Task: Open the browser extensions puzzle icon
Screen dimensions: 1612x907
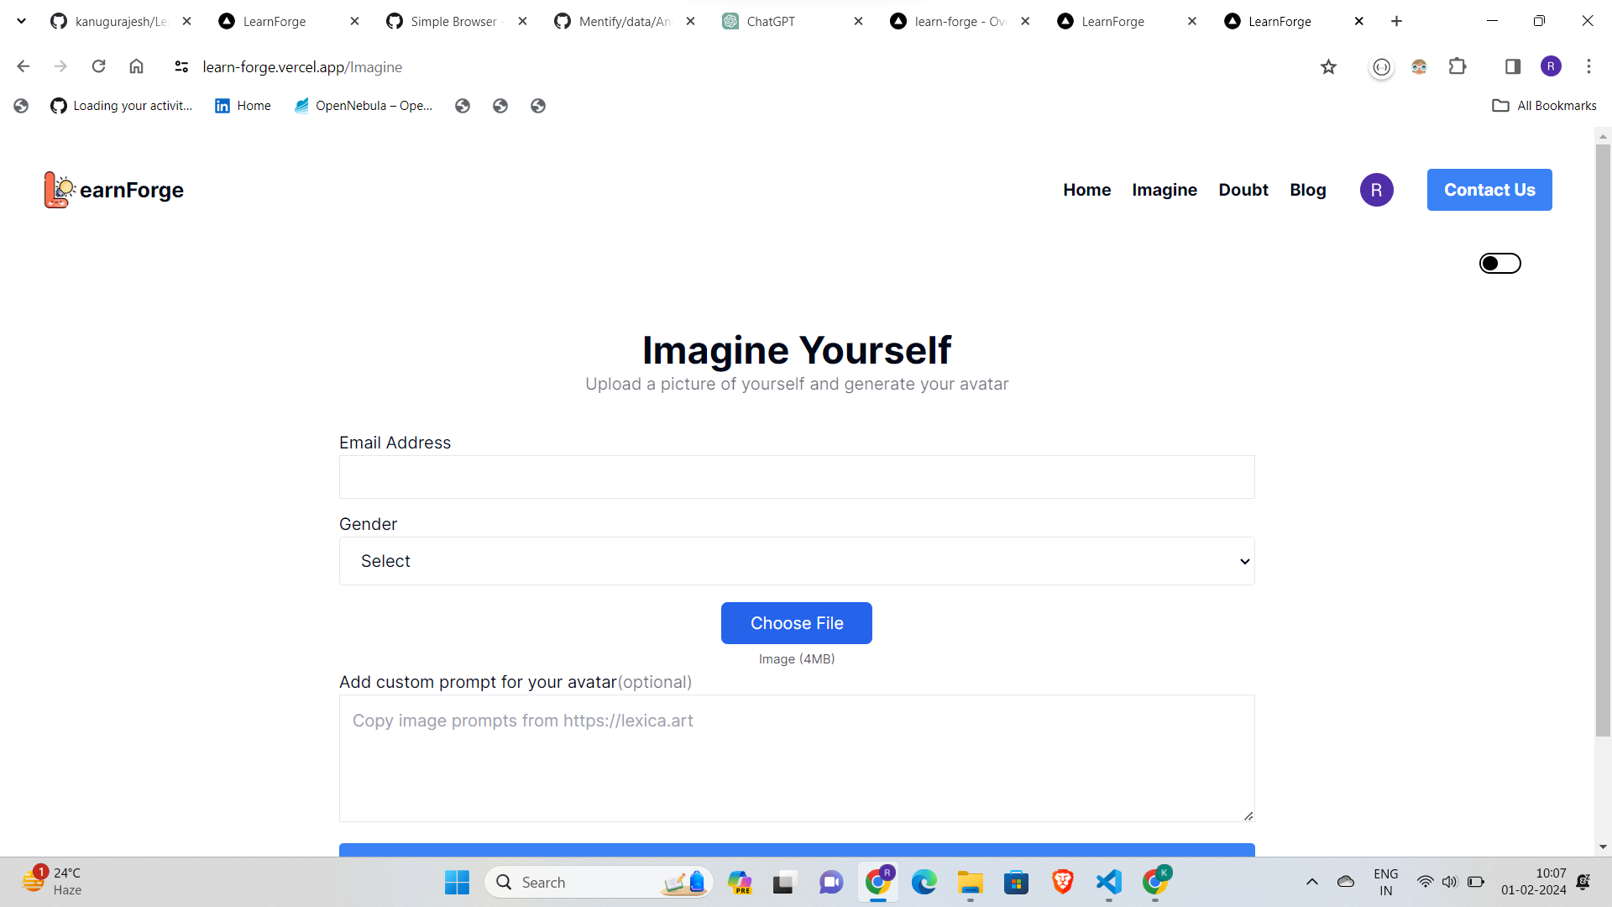Action: pos(1458,67)
